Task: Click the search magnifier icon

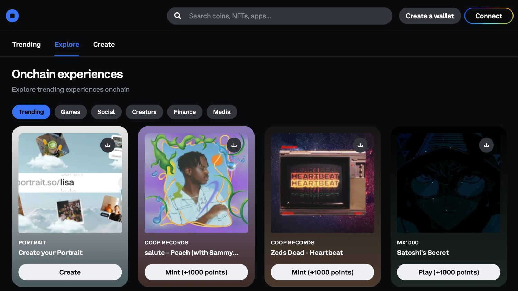Action: coord(178,16)
